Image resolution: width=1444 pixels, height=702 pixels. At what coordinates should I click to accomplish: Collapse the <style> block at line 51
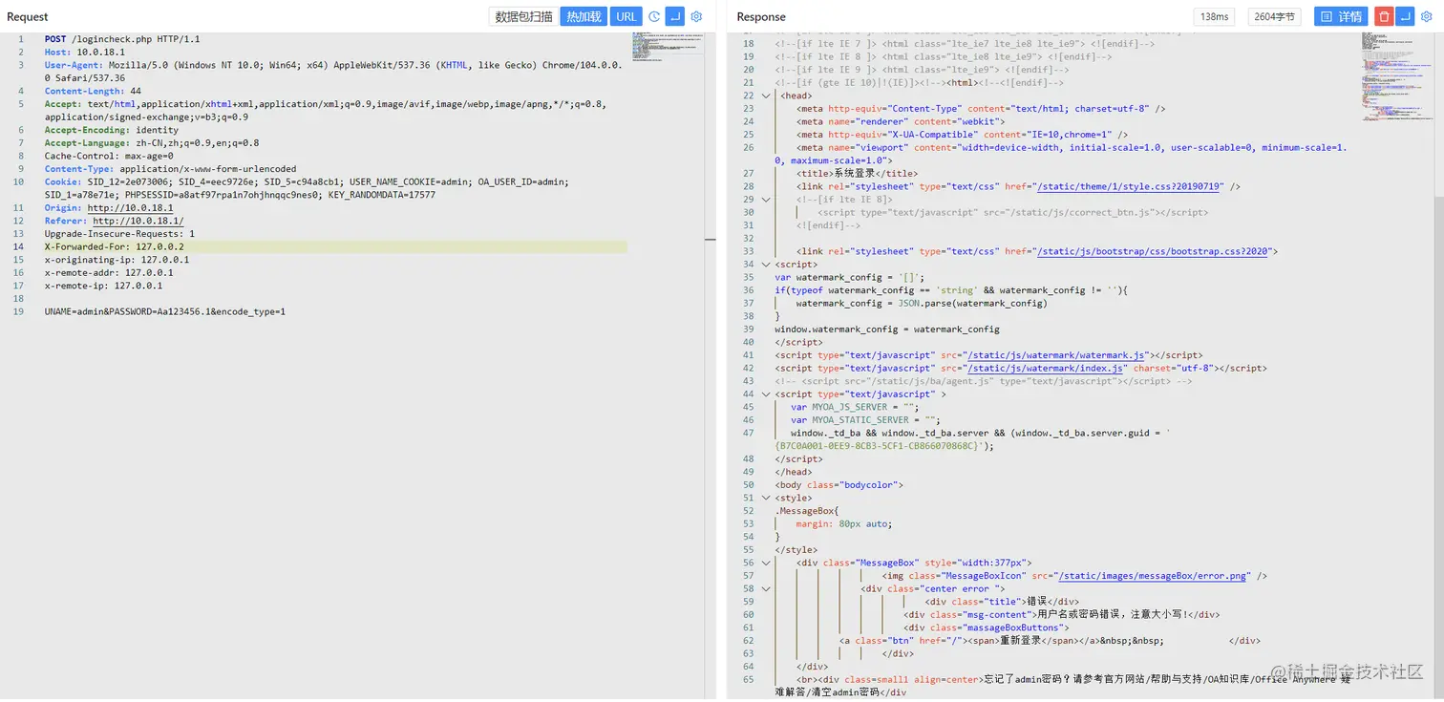(765, 498)
